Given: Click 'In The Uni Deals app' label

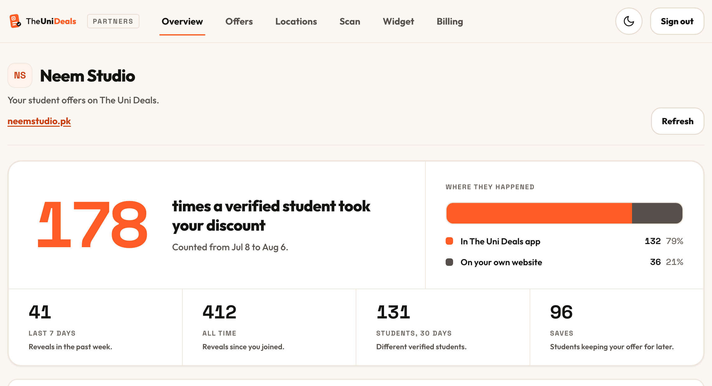Looking at the screenshot, I should (500, 241).
